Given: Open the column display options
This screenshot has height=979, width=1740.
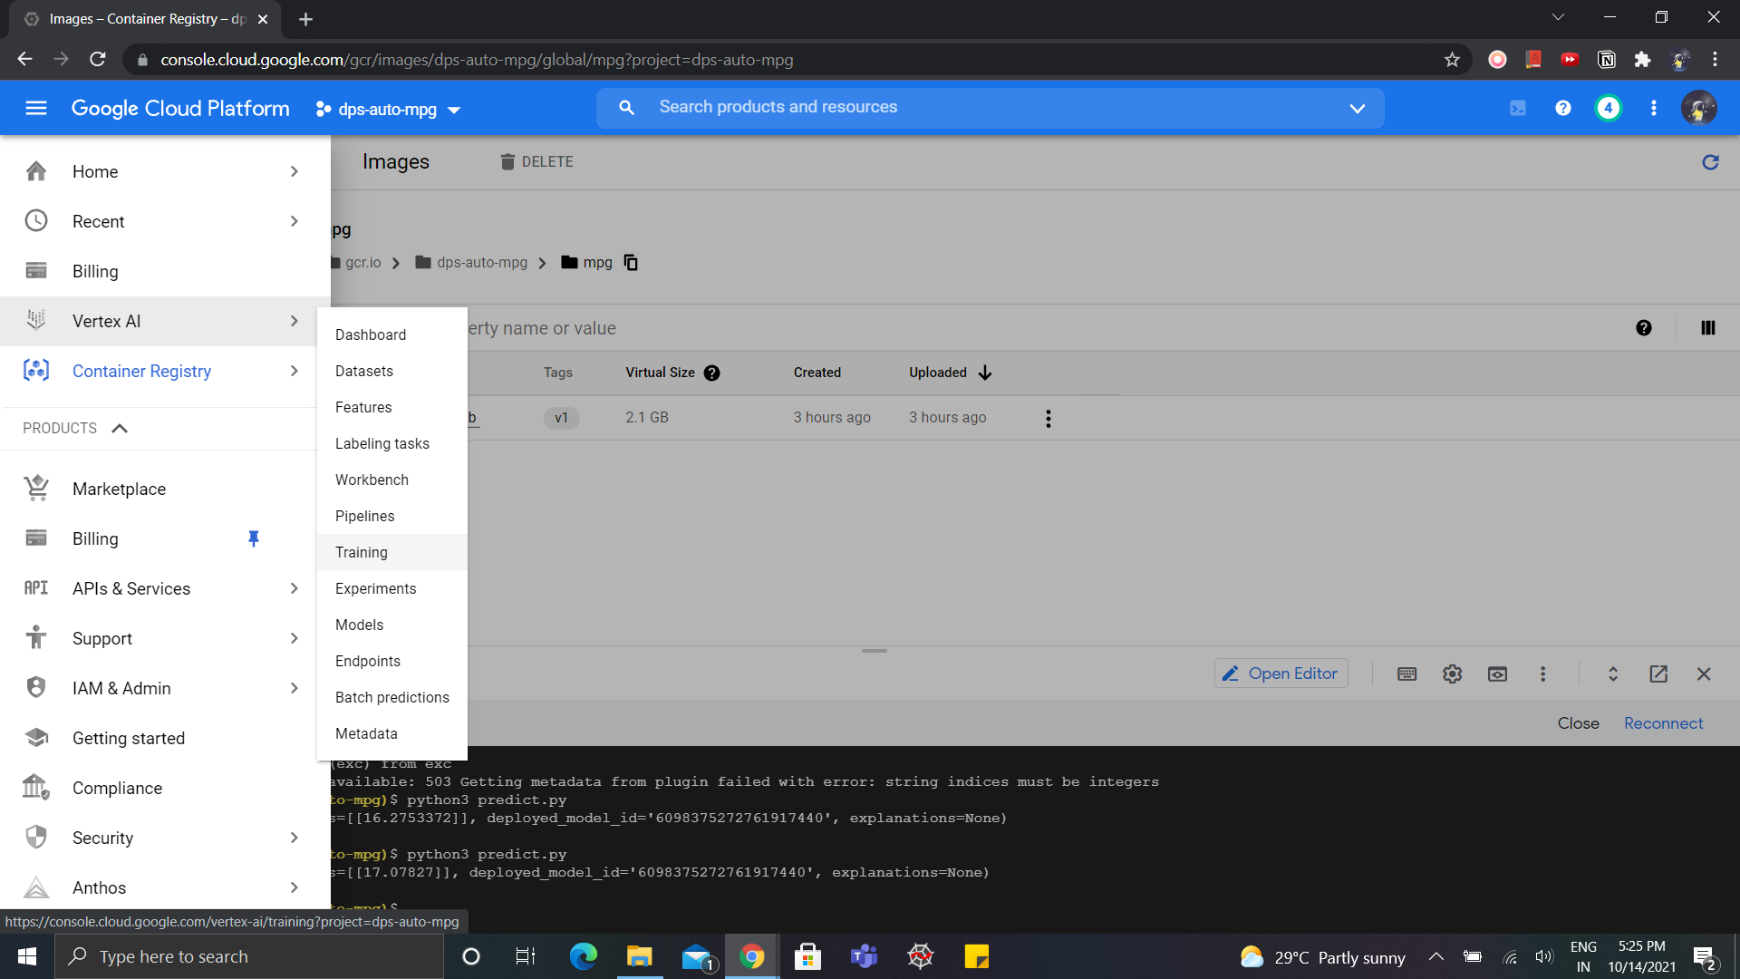Looking at the screenshot, I should [1708, 328].
